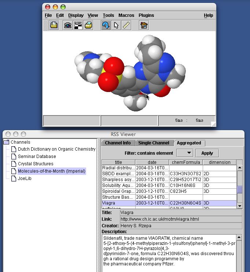Collapse the Channels folder in tree
The height and width of the screenshot is (272, 250).
click(7, 142)
